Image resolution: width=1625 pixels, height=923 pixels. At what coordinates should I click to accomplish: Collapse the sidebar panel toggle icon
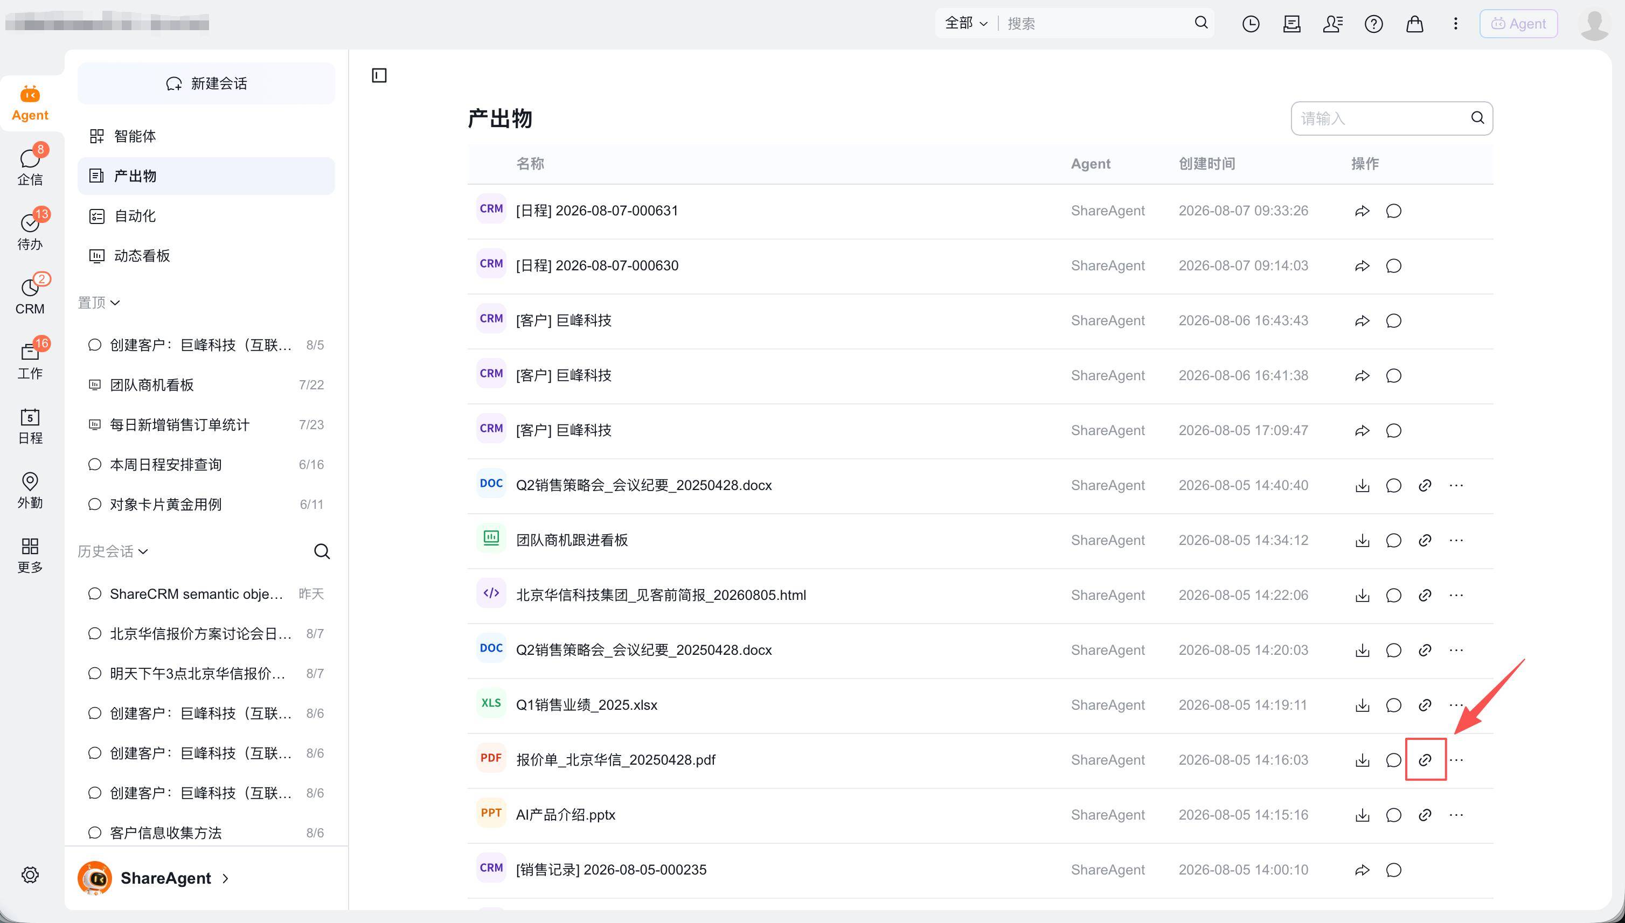pyautogui.click(x=379, y=75)
